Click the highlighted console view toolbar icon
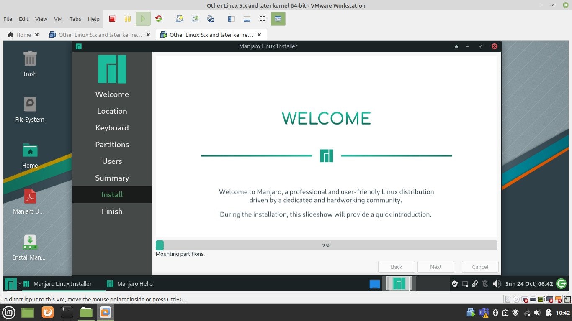Image resolution: width=572 pixels, height=321 pixels. [x=278, y=19]
